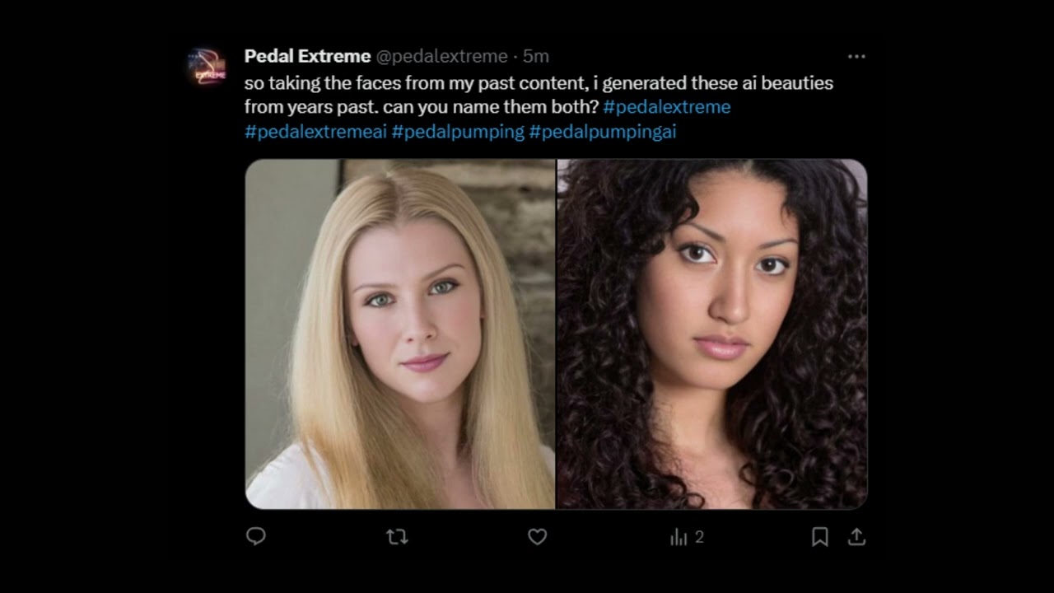
Task: Select the #pedalpumping hashtag
Action: coord(458,132)
